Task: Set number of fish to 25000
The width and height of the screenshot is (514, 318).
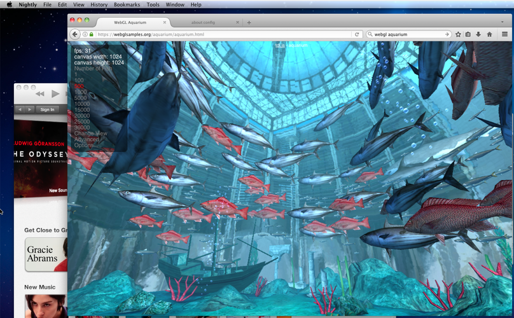Action: pos(82,121)
